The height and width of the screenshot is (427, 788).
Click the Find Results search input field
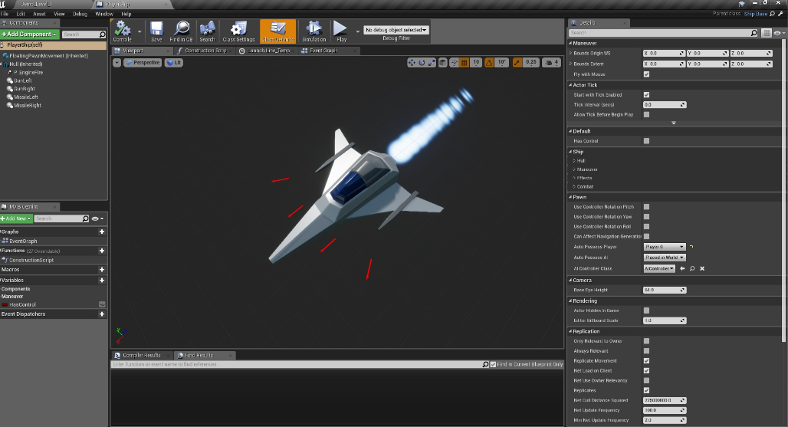tap(297, 364)
